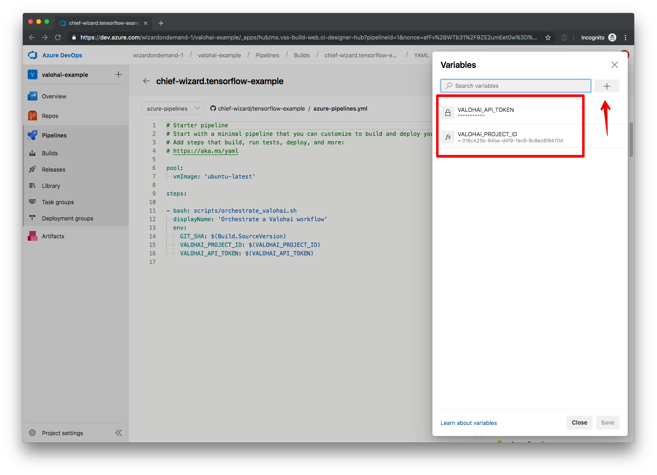Navigate browser back

click(x=32, y=37)
